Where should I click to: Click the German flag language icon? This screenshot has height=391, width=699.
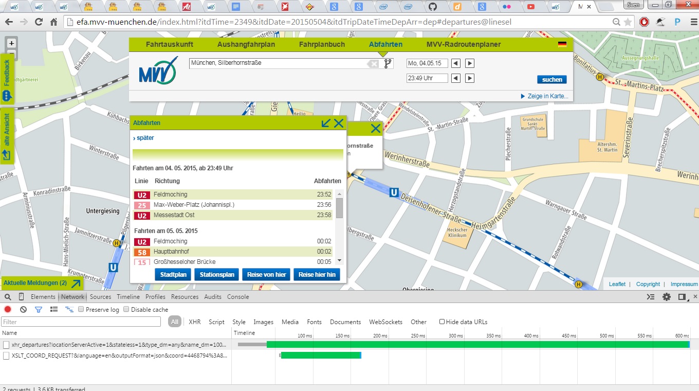tap(562, 45)
